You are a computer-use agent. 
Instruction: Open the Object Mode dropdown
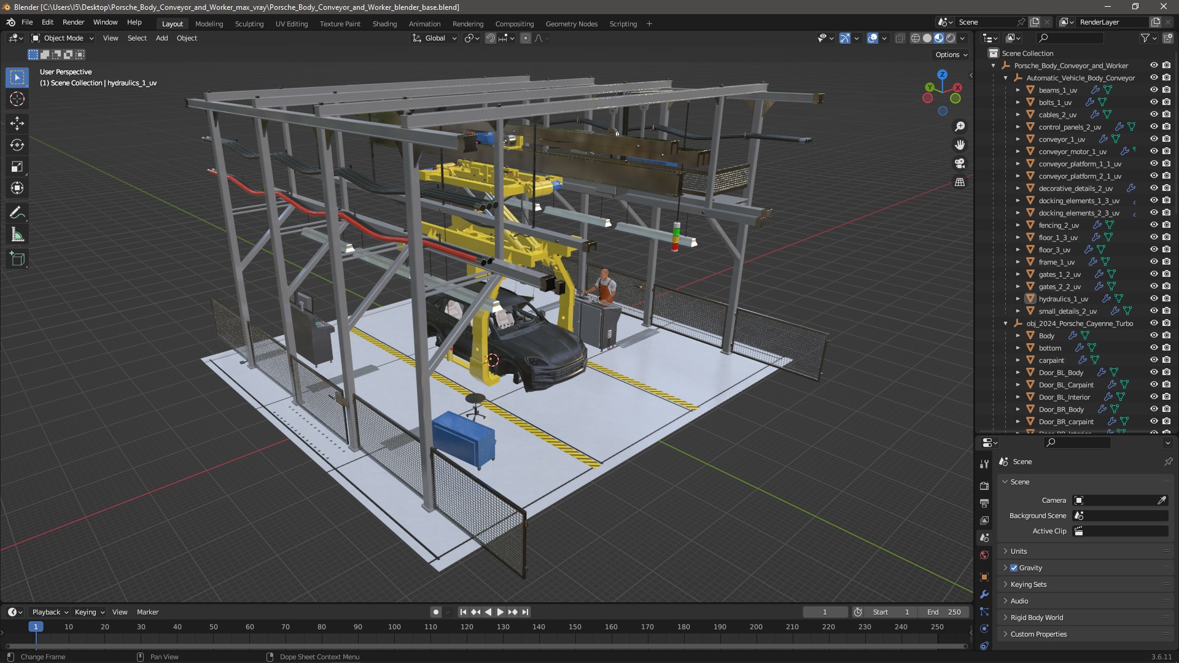(63, 38)
